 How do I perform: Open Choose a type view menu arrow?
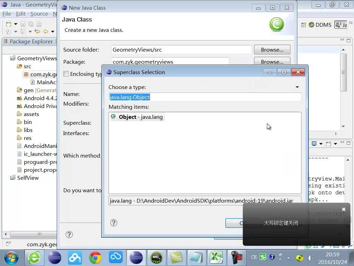[297, 87]
